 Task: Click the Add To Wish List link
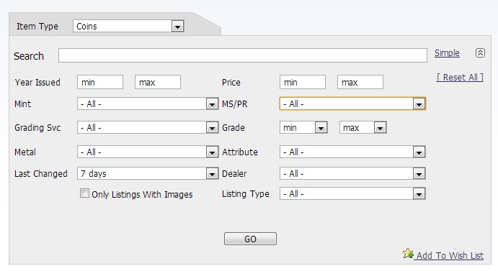(x=450, y=255)
